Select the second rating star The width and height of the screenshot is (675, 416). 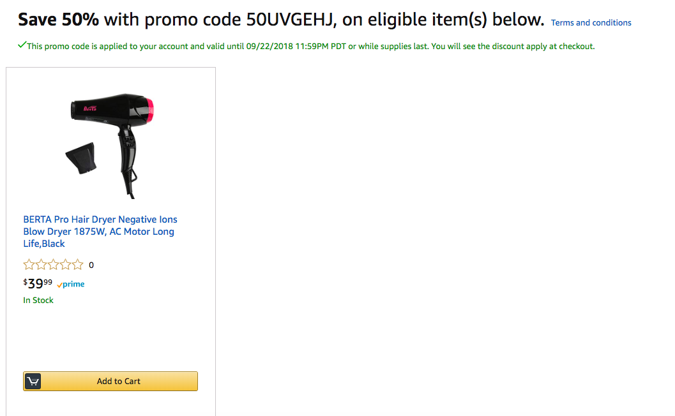coord(41,265)
